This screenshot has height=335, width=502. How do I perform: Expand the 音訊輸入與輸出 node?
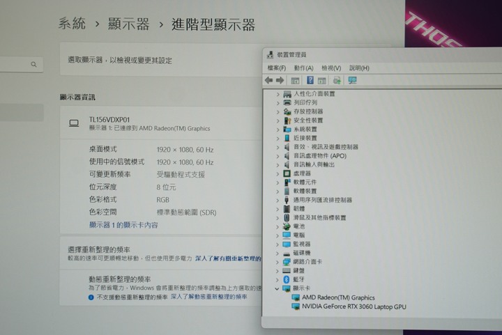pos(278,165)
